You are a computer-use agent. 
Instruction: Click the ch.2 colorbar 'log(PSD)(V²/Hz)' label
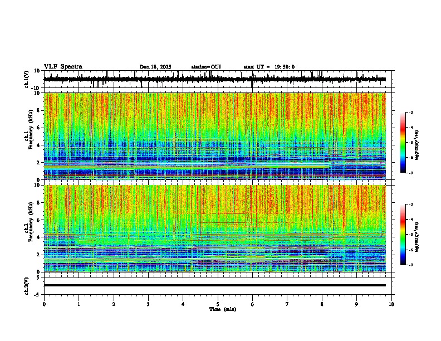416,237
